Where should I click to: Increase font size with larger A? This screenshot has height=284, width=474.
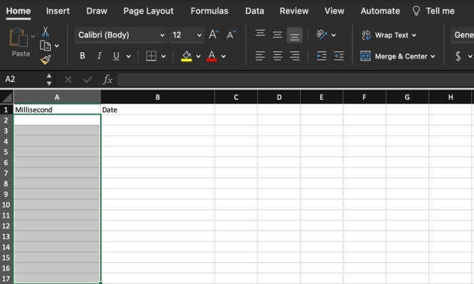pyautogui.click(x=214, y=35)
